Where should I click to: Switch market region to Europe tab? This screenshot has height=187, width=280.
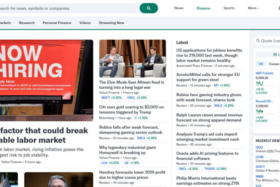click(x=274, y=64)
